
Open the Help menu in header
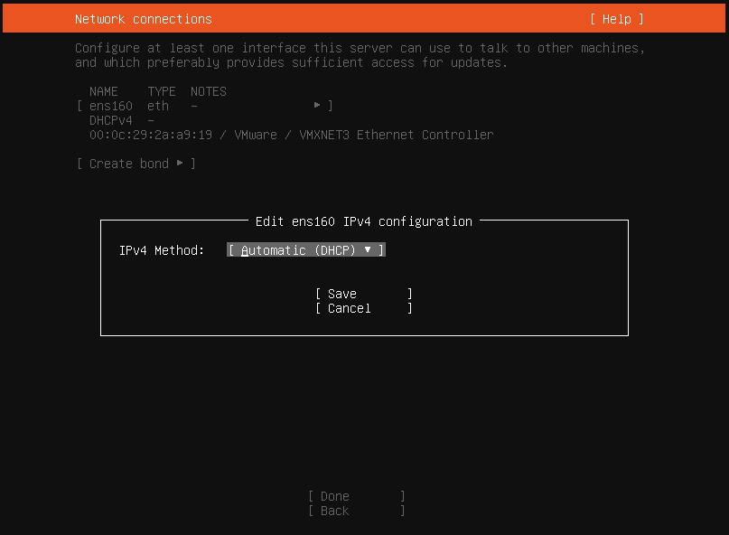[x=617, y=19]
